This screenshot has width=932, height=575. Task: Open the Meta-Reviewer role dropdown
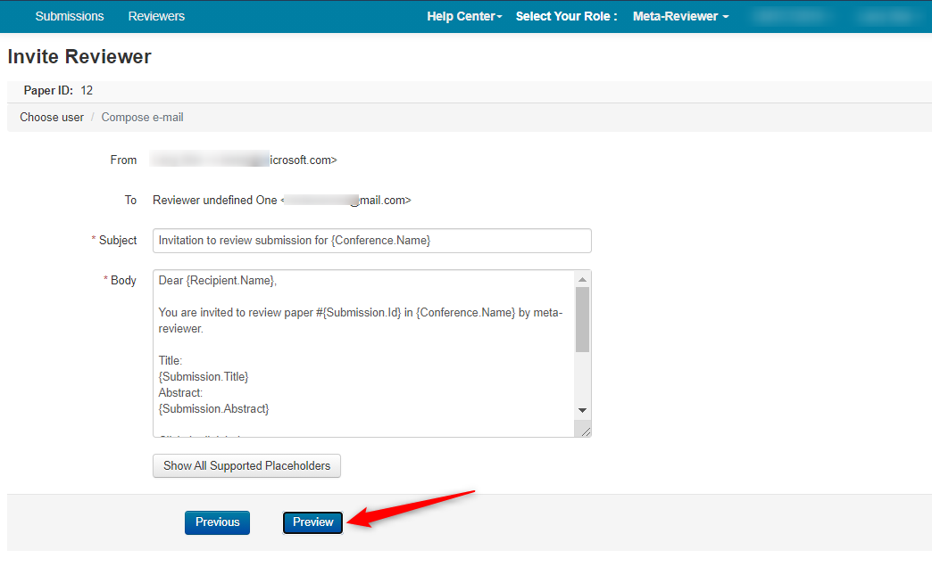[x=680, y=16]
